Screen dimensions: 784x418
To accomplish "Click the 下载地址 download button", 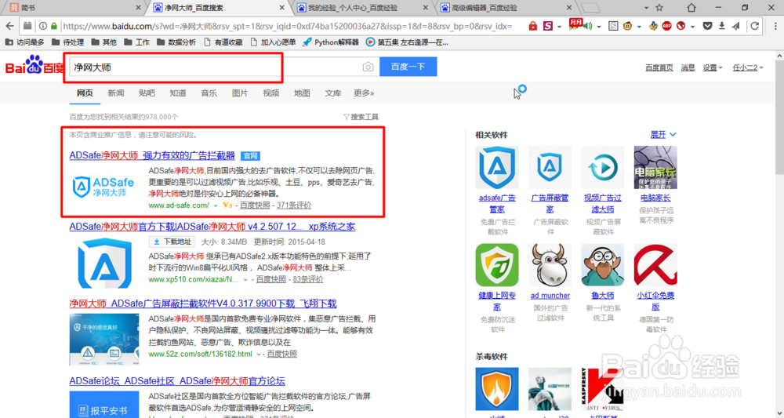I will click(x=172, y=242).
